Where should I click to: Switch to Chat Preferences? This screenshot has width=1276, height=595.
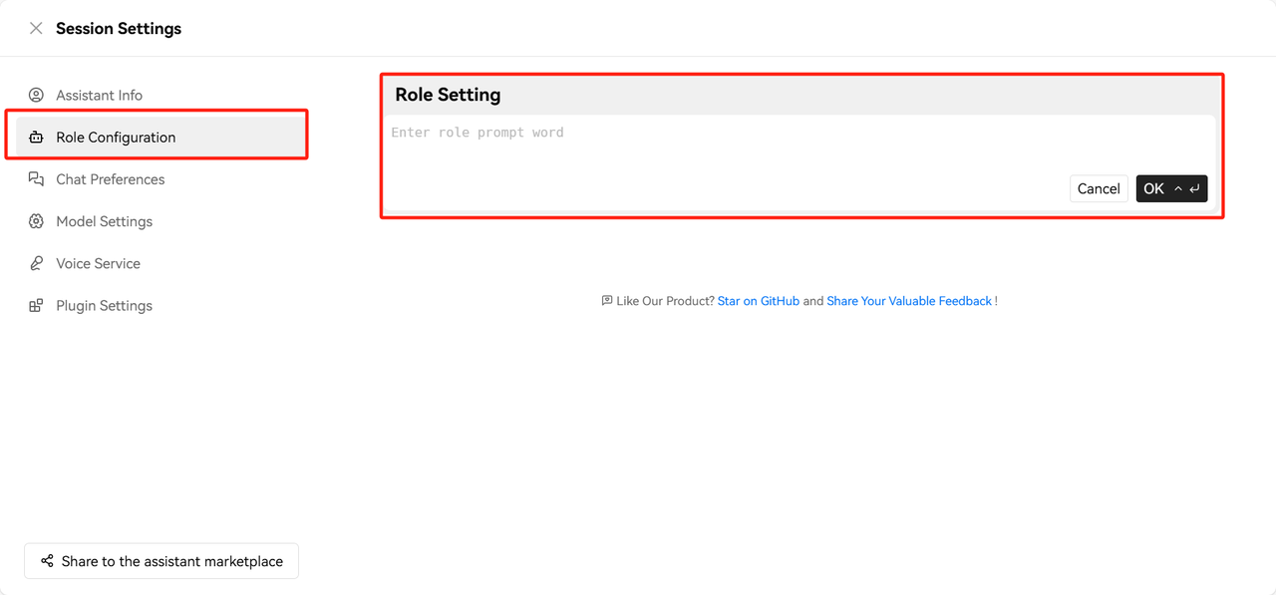(110, 179)
